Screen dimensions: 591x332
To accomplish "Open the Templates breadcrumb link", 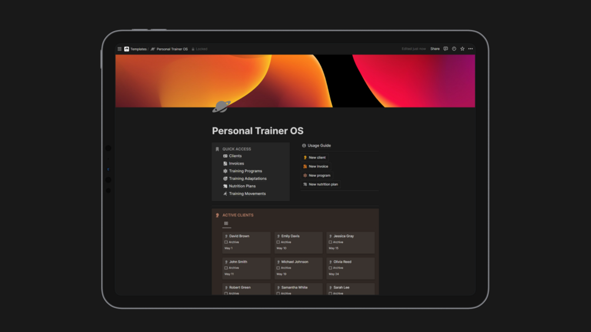I will tap(138, 49).
